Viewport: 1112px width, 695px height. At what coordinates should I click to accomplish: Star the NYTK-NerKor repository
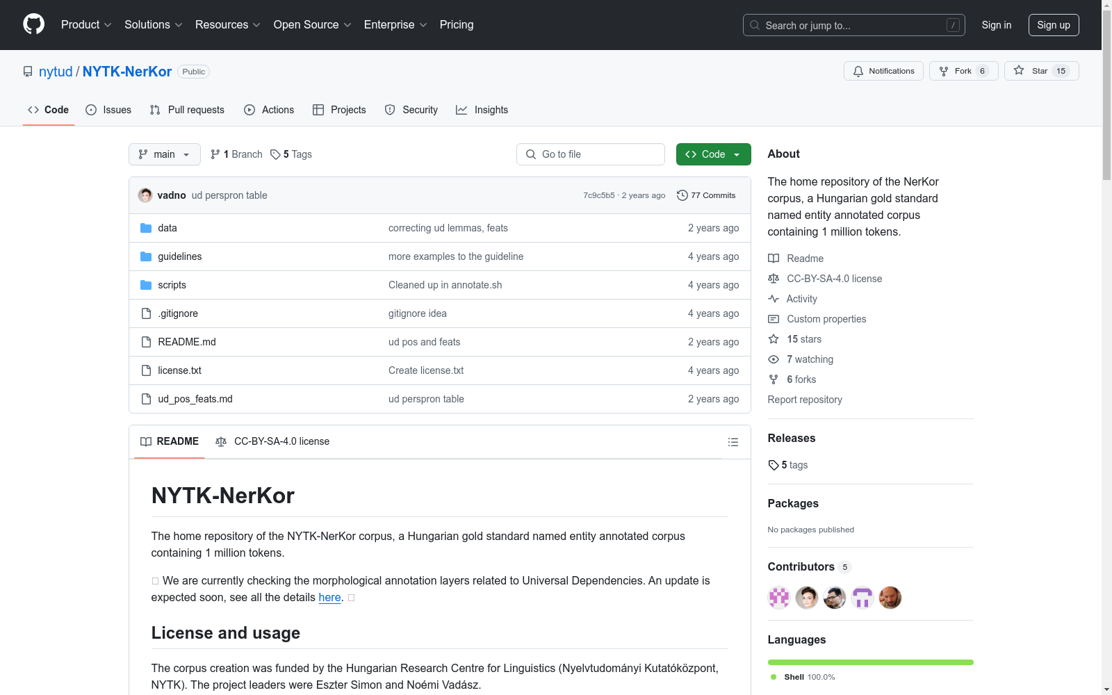click(x=1041, y=71)
